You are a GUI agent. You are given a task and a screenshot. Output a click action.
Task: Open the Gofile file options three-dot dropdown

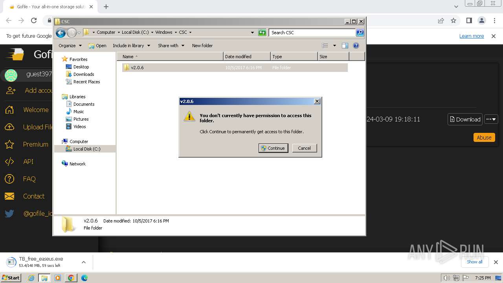(491, 119)
